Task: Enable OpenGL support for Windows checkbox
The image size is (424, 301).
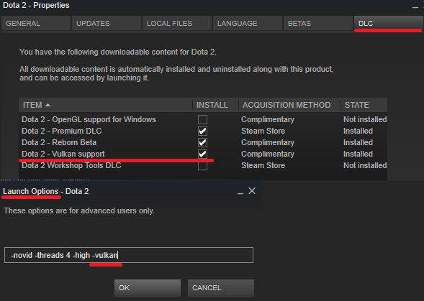Action: tap(202, 119)
